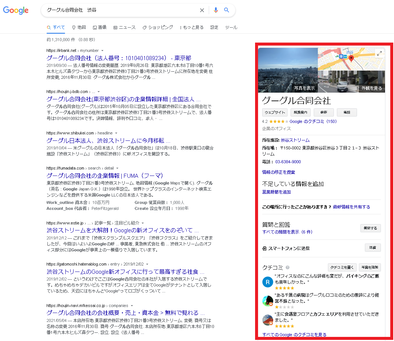Open dropdown arrow next to houjin-navi.mfkessai.co.jp
Screen dimensions: 394x341
click(x=132, y=306)
